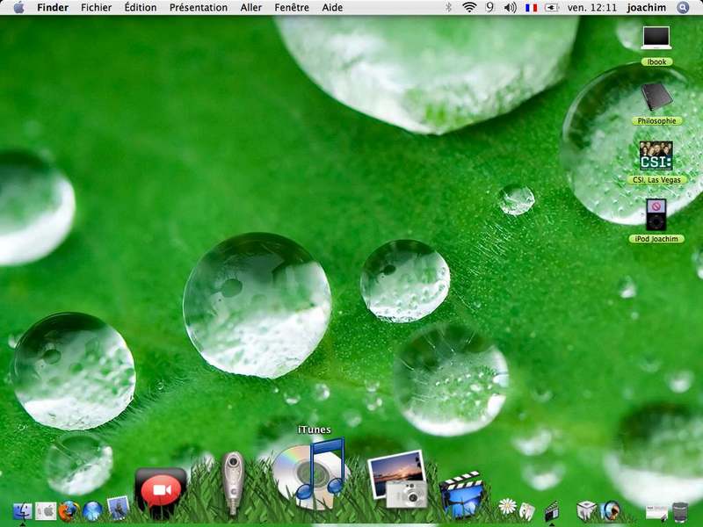This screenshot has width=703, height=527.
Task: Open the Mail stamp icon in dock
Action: coord(118,509)
